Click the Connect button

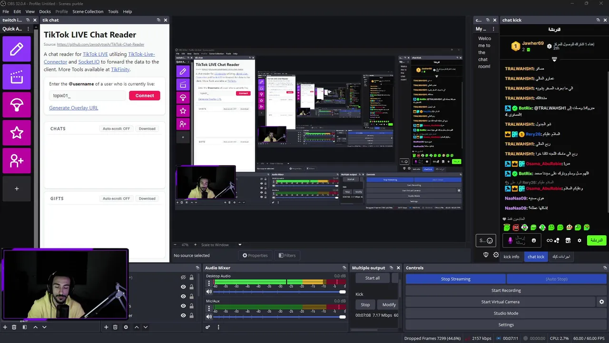tap(145, 95)
